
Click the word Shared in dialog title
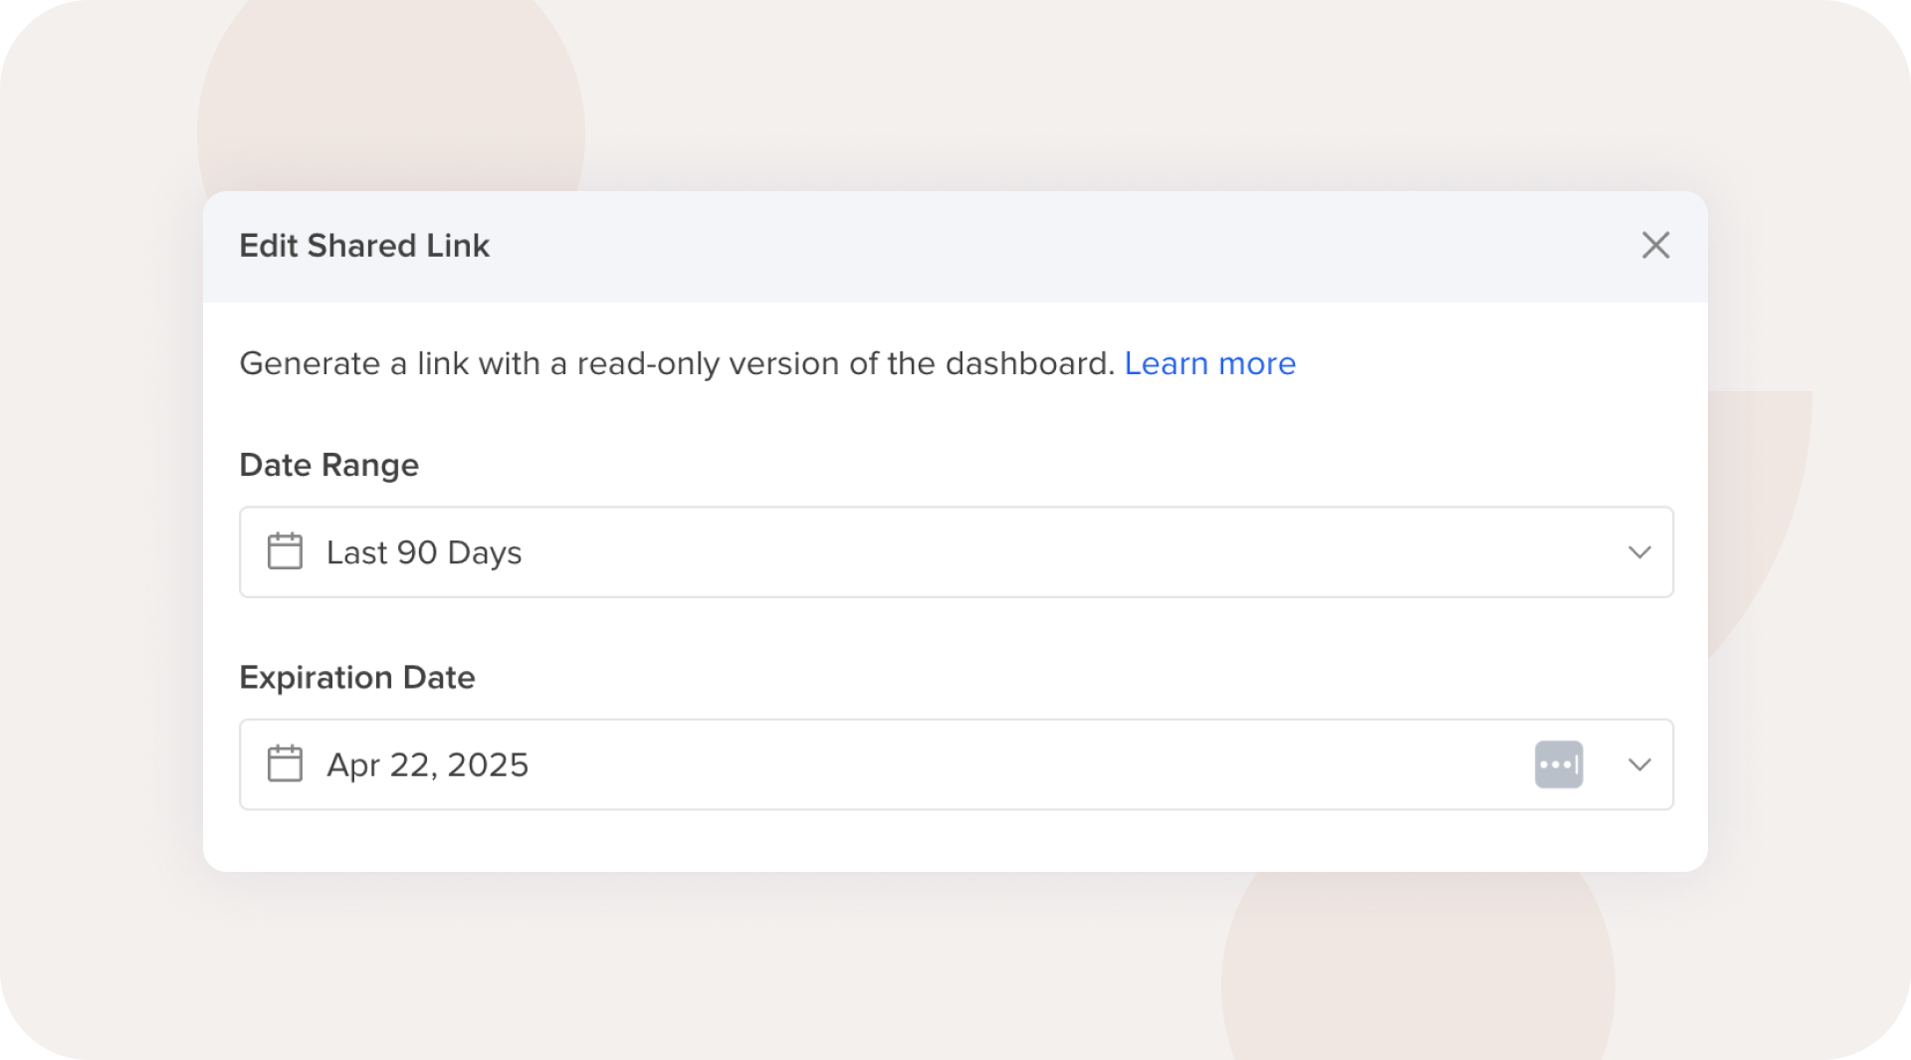pos(361,246)
